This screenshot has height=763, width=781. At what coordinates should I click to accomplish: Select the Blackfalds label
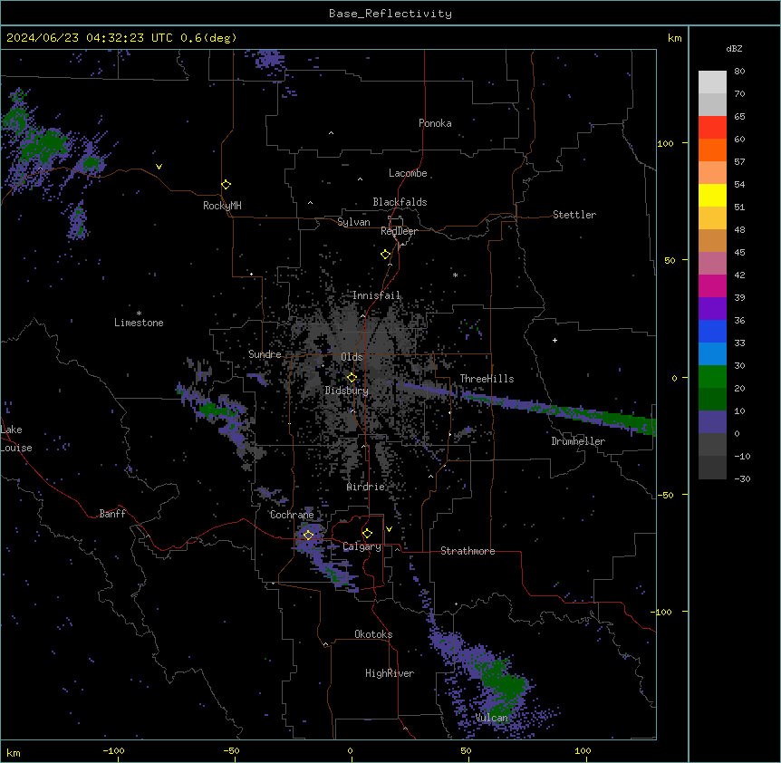[400, 202]
